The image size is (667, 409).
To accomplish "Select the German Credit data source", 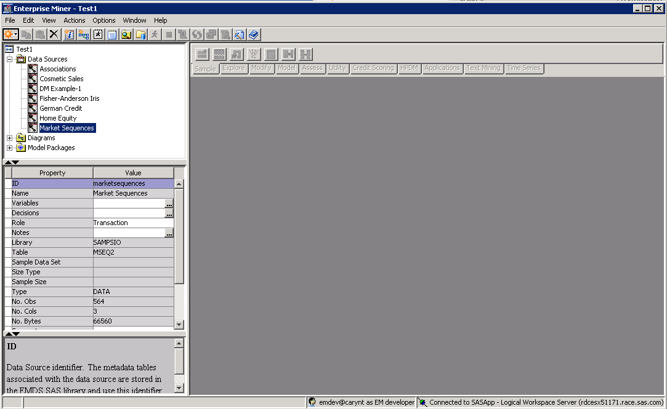I will [x=60, y=108].
